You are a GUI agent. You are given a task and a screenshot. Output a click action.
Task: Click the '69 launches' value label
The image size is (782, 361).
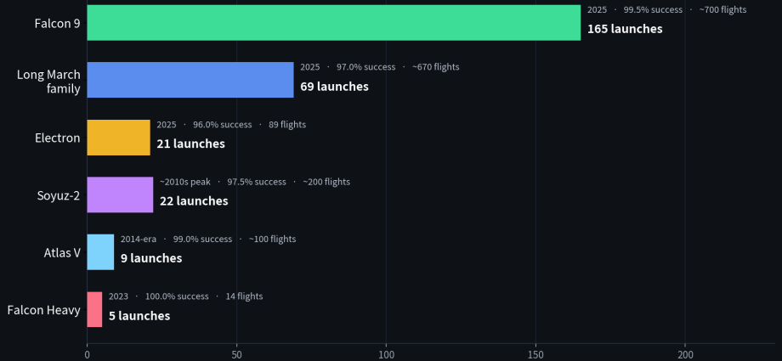pos(334,87)
